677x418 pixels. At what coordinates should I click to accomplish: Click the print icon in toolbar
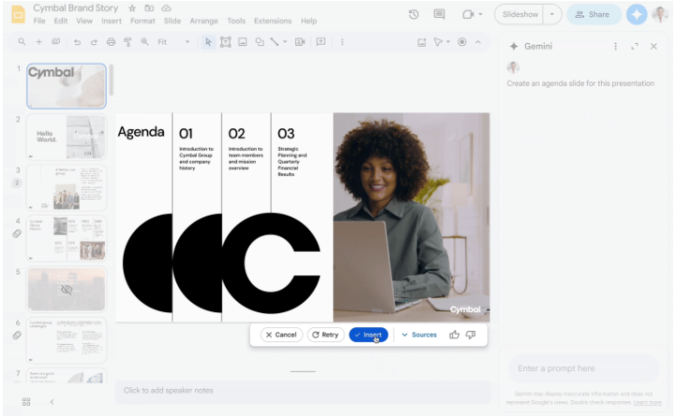[x=110, y=42]
